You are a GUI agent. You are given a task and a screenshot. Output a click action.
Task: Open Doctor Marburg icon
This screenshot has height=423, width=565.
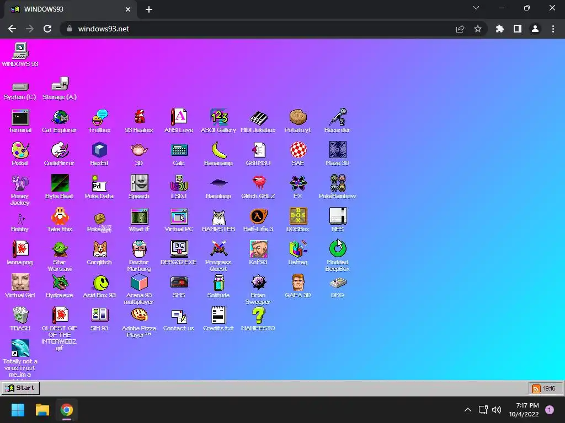139,250
